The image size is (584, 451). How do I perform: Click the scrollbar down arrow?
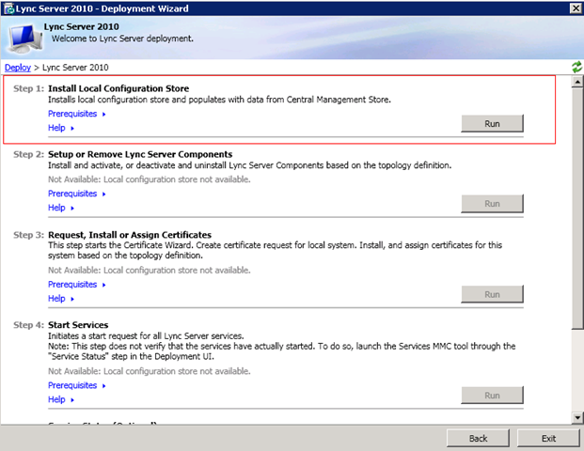[x=577, y=417]
